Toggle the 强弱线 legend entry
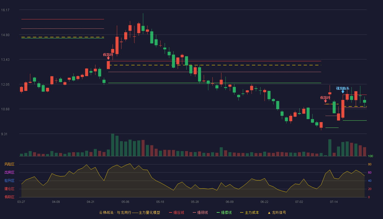Image resolution: width=383 pixels, height=219 pixels. pyautogui.click(x=200, y=212)
